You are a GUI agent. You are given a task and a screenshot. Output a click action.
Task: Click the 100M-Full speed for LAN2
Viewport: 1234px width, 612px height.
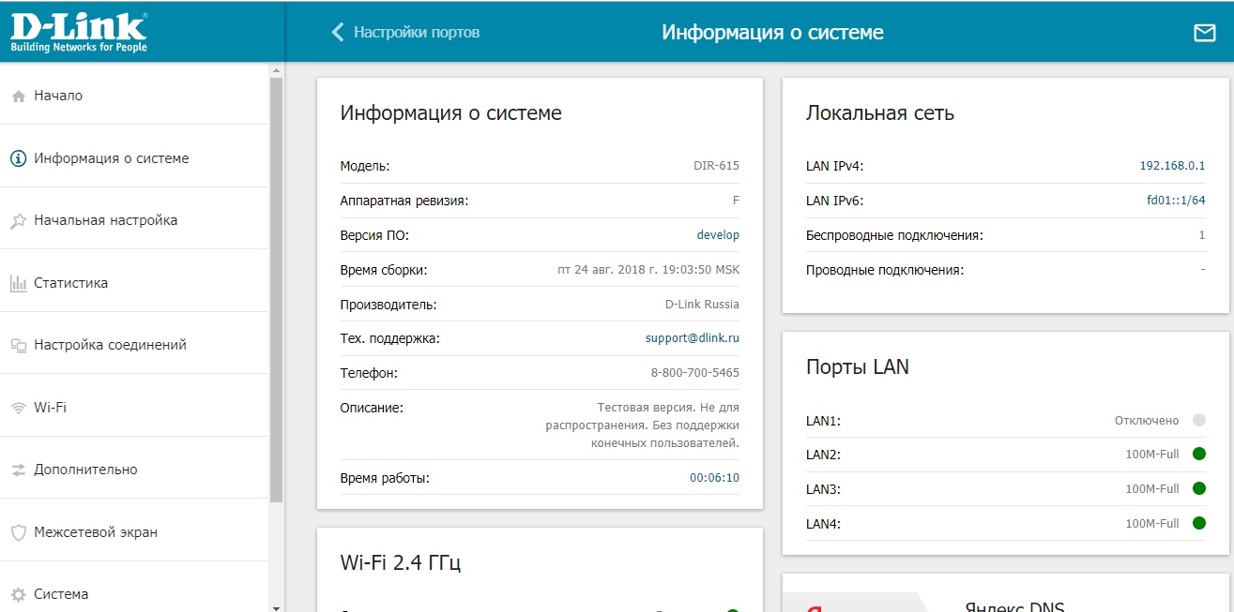click(1152, 455)
